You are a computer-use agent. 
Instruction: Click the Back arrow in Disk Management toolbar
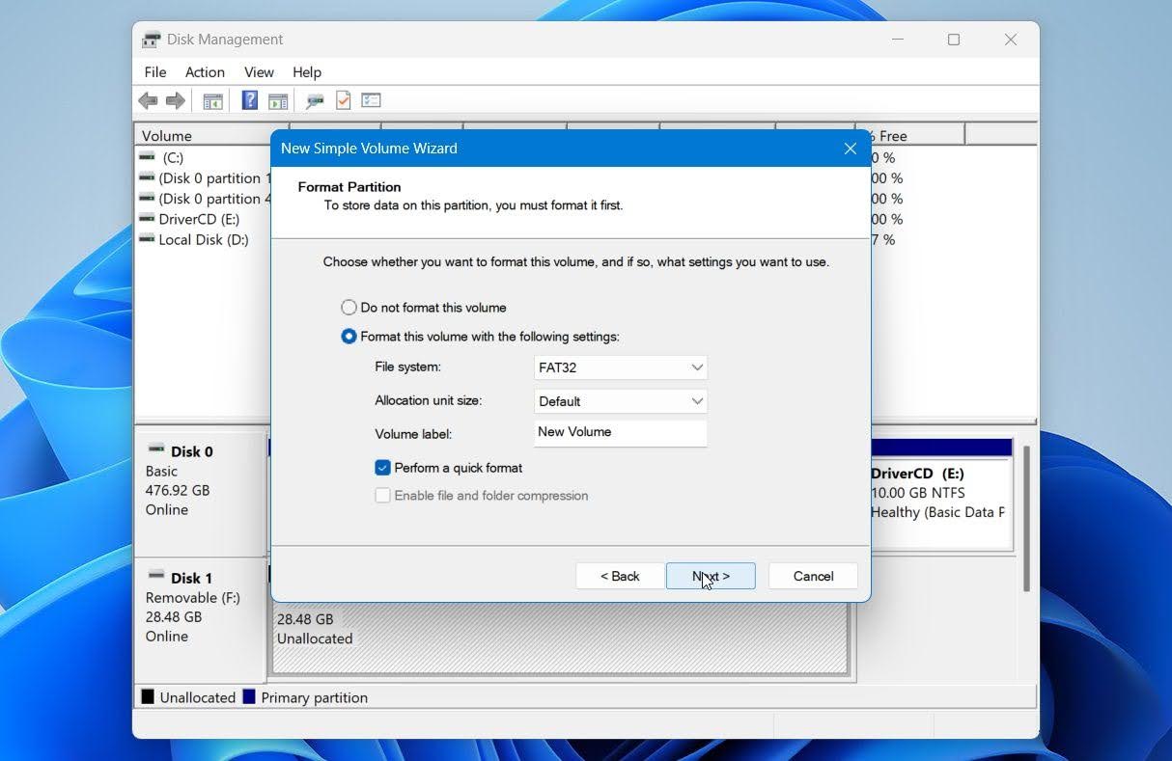(148, 100)
